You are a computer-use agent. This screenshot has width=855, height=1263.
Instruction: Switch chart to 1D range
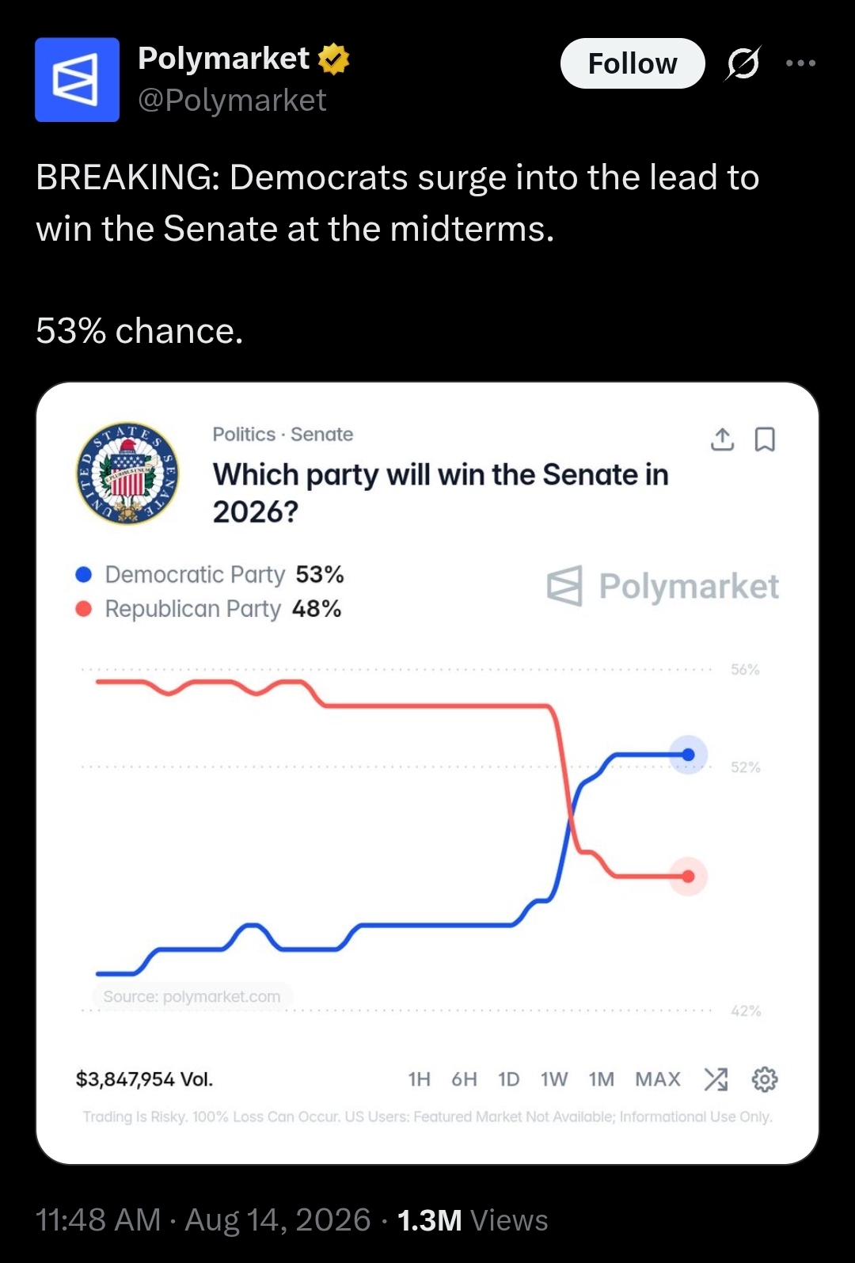[508, 1079]
